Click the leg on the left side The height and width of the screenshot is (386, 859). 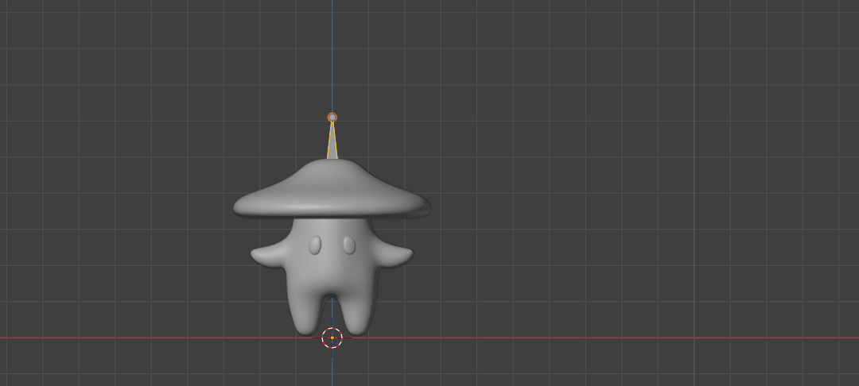click(306, 314)
